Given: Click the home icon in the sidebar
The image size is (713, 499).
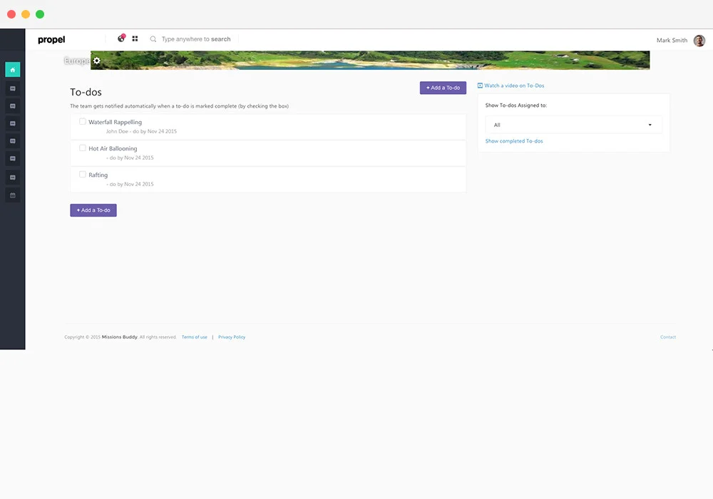Looking at the screenshot, I should 12,69.
